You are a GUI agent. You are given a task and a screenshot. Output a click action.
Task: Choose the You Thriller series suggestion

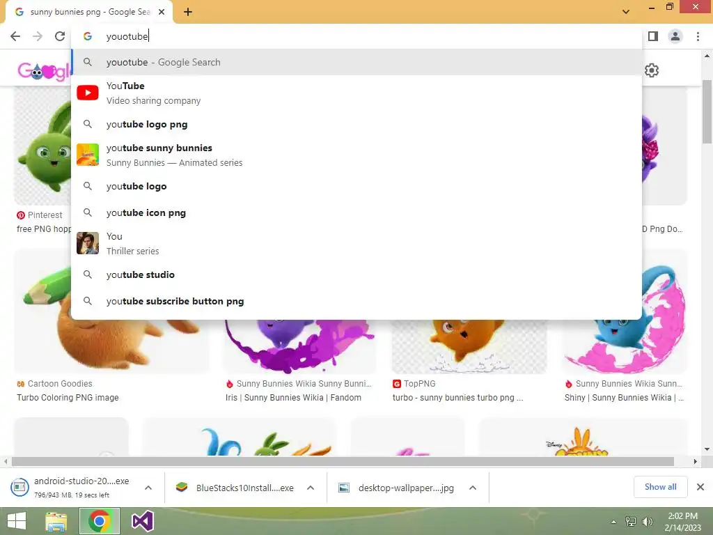[x=356, y=243]
